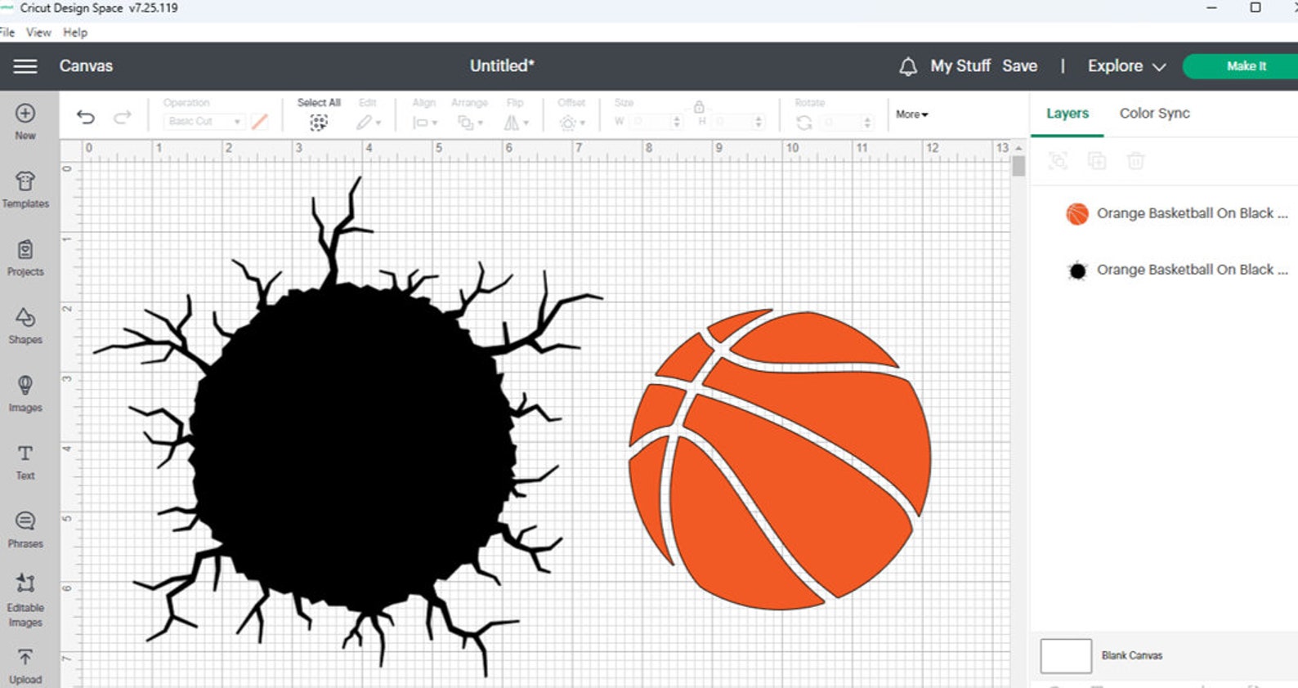The height and width of the screenshot is (688, 1298).
Task: Click the green Make It button
Action: (x=1241, y=66)
